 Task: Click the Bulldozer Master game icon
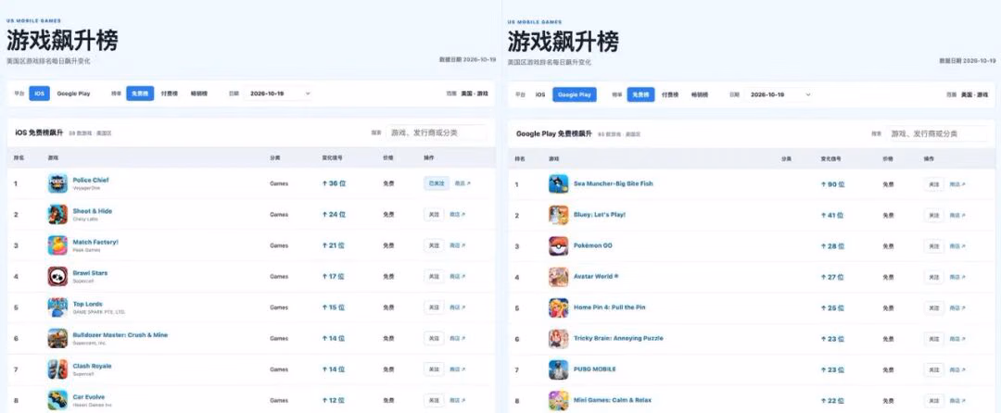pyautogui.click(x=57, y=338)
